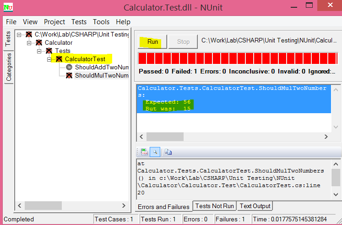342x225 pixels.
Task: Click failure icon next to CalculatorTest node
Action: (59, 59)
